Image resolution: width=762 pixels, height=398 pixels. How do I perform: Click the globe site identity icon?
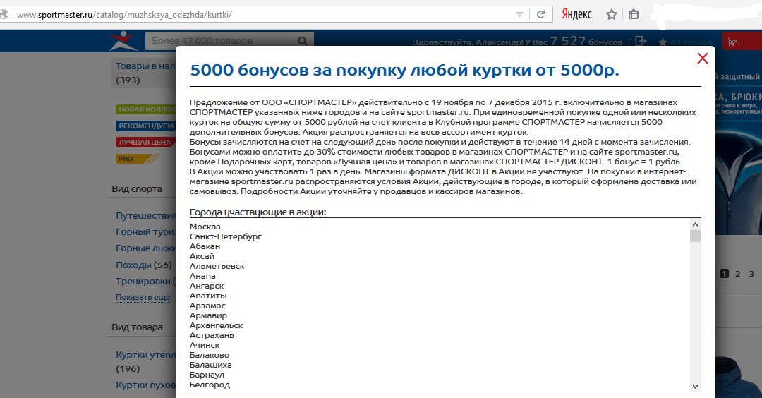pos(4,15)
